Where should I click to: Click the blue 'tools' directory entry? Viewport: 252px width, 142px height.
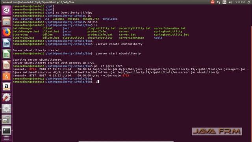point(158,38)
